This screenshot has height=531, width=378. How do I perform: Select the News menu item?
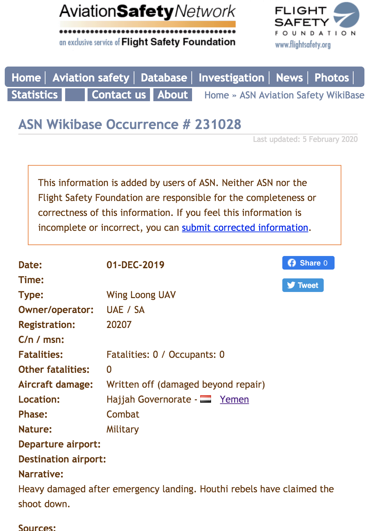[x=289, y=78]
